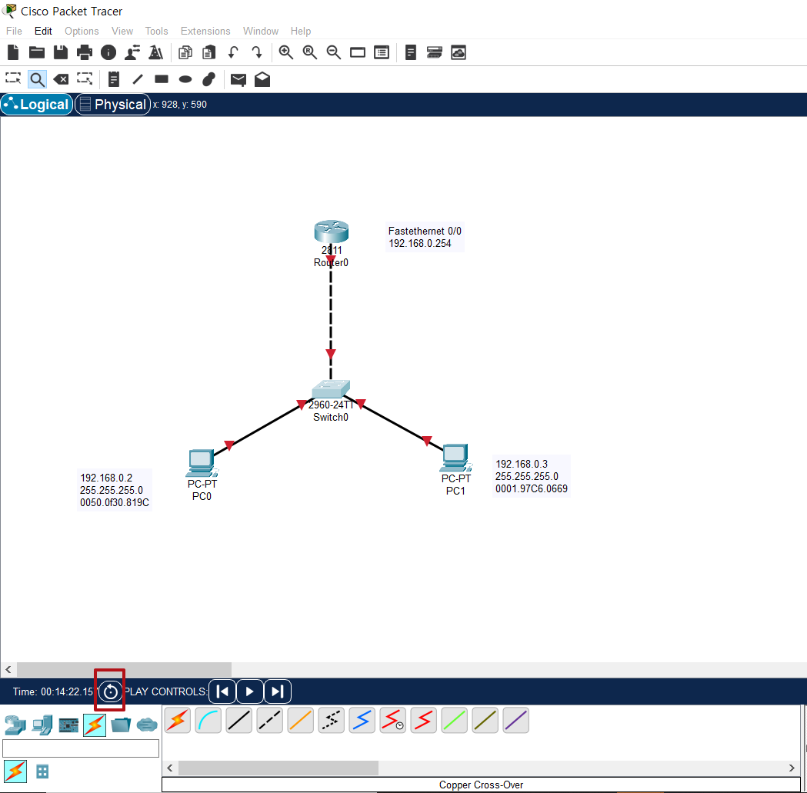This screenshot has height=793, width=807.
Task: Pick Copper Cross-Over dashed cable
Action: point(270,720)
